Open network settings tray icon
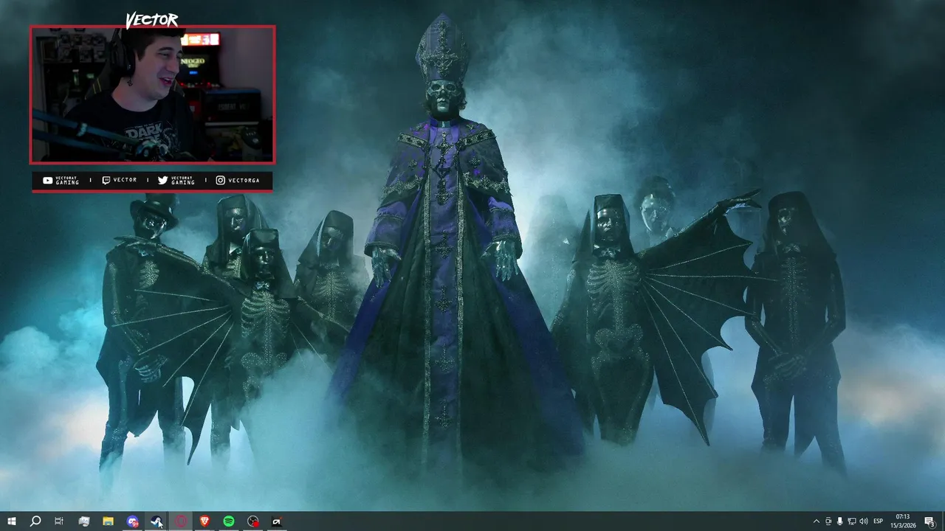The image size is (945, 531). 852,521
